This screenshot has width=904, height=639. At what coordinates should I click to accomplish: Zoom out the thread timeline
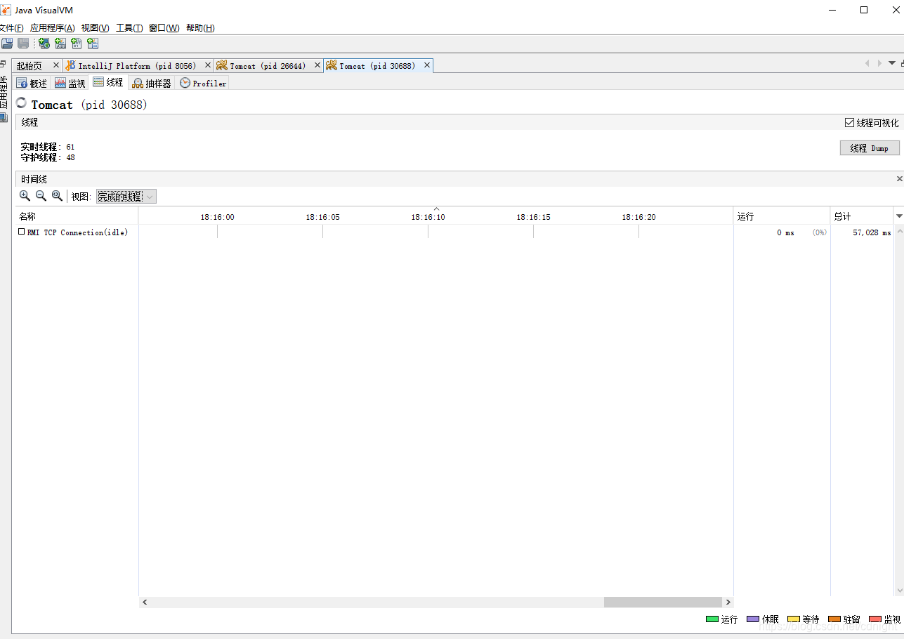point(41,196)
